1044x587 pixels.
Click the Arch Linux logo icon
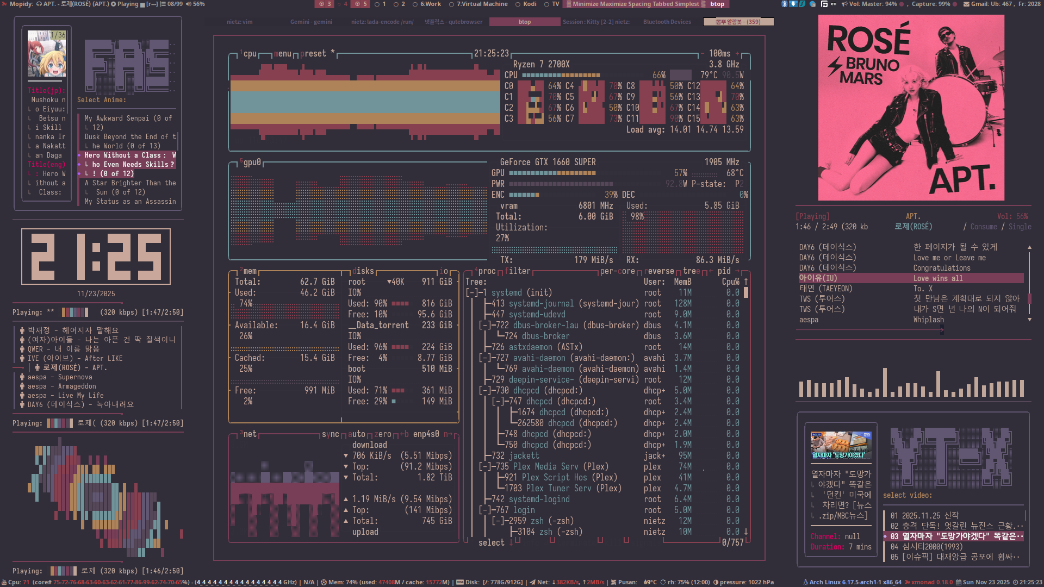pos(806,582)
